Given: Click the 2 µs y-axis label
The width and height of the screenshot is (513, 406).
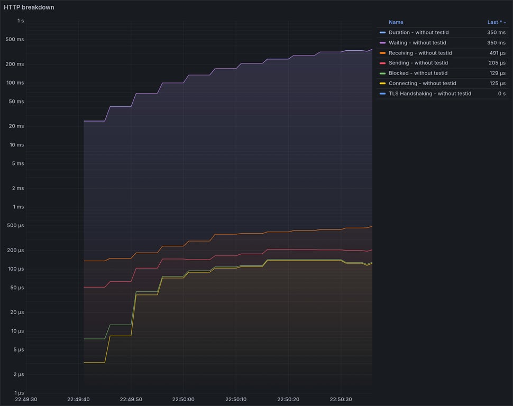Looking at the screenshot, I should [19, 374].
